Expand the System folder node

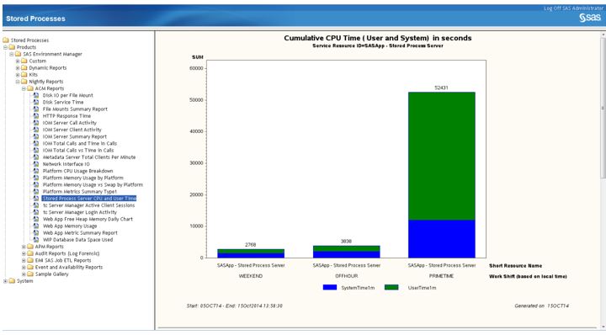point(5,281)
